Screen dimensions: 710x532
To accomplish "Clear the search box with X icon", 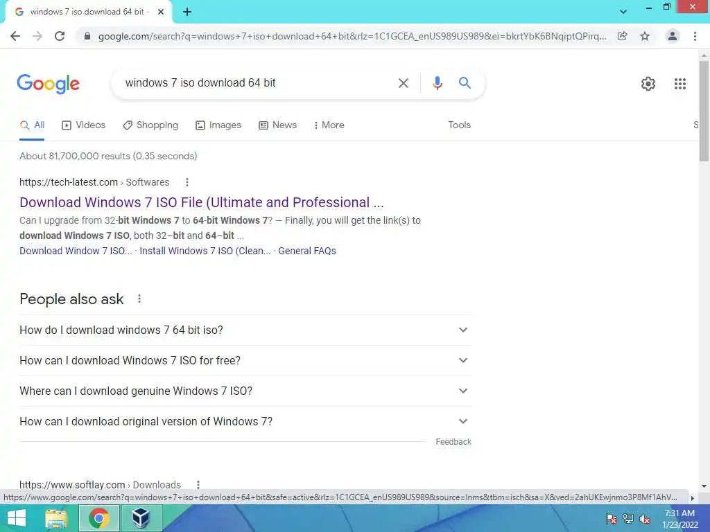I will pyautogui.click(x=404, y=83).
